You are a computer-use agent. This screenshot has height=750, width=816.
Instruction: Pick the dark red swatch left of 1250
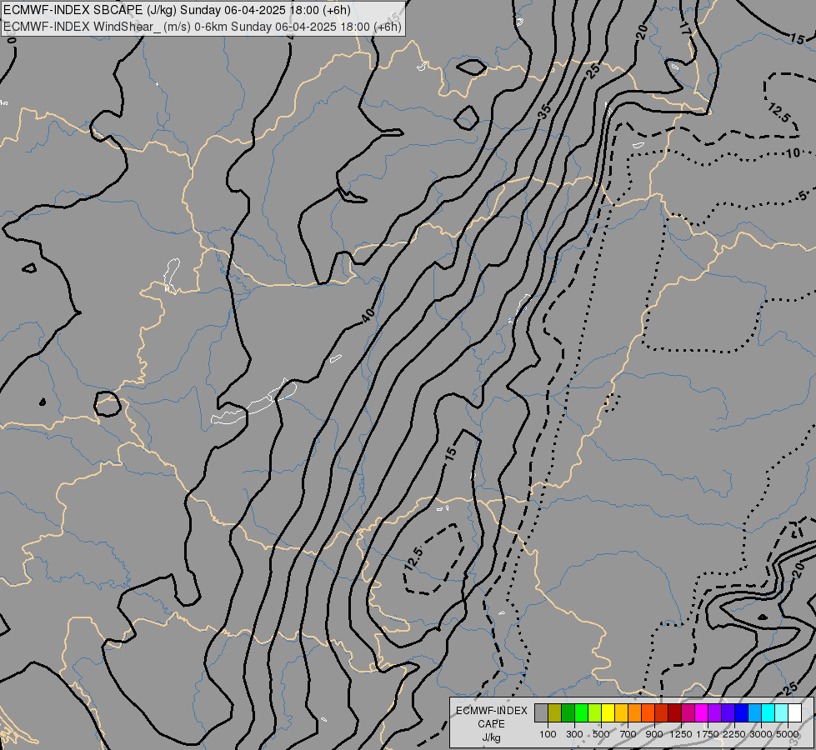click(675, 712)
